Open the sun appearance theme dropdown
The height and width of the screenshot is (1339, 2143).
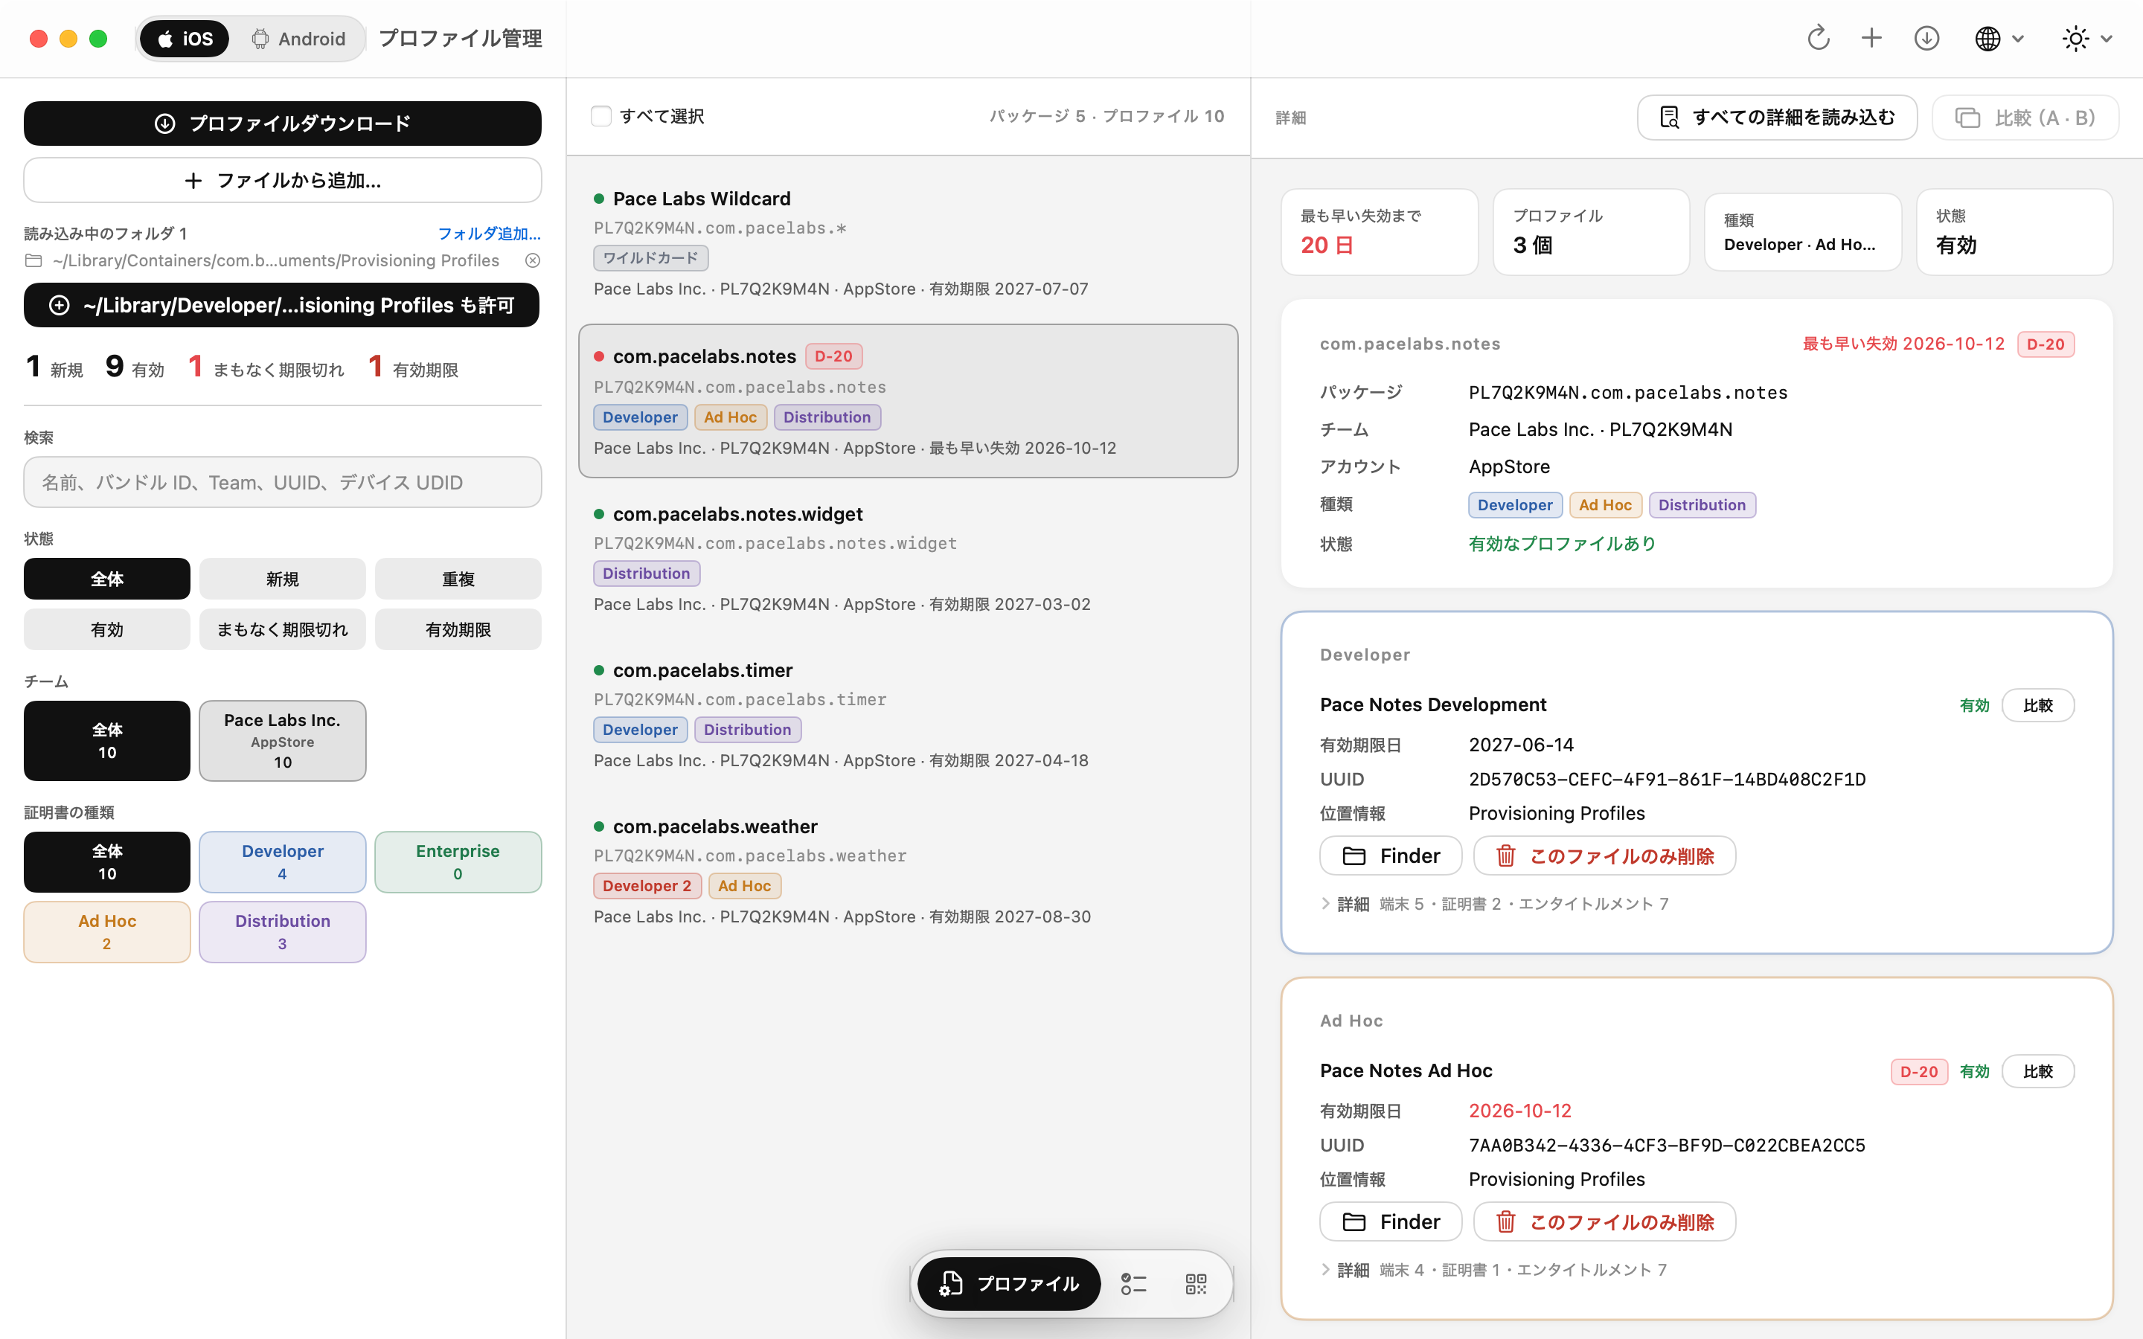click(2087, 38)
